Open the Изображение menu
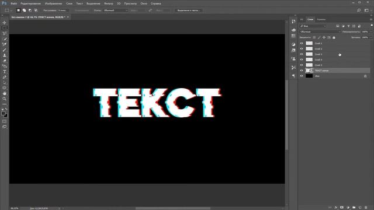Screen dimensions: 374x210 53,3
